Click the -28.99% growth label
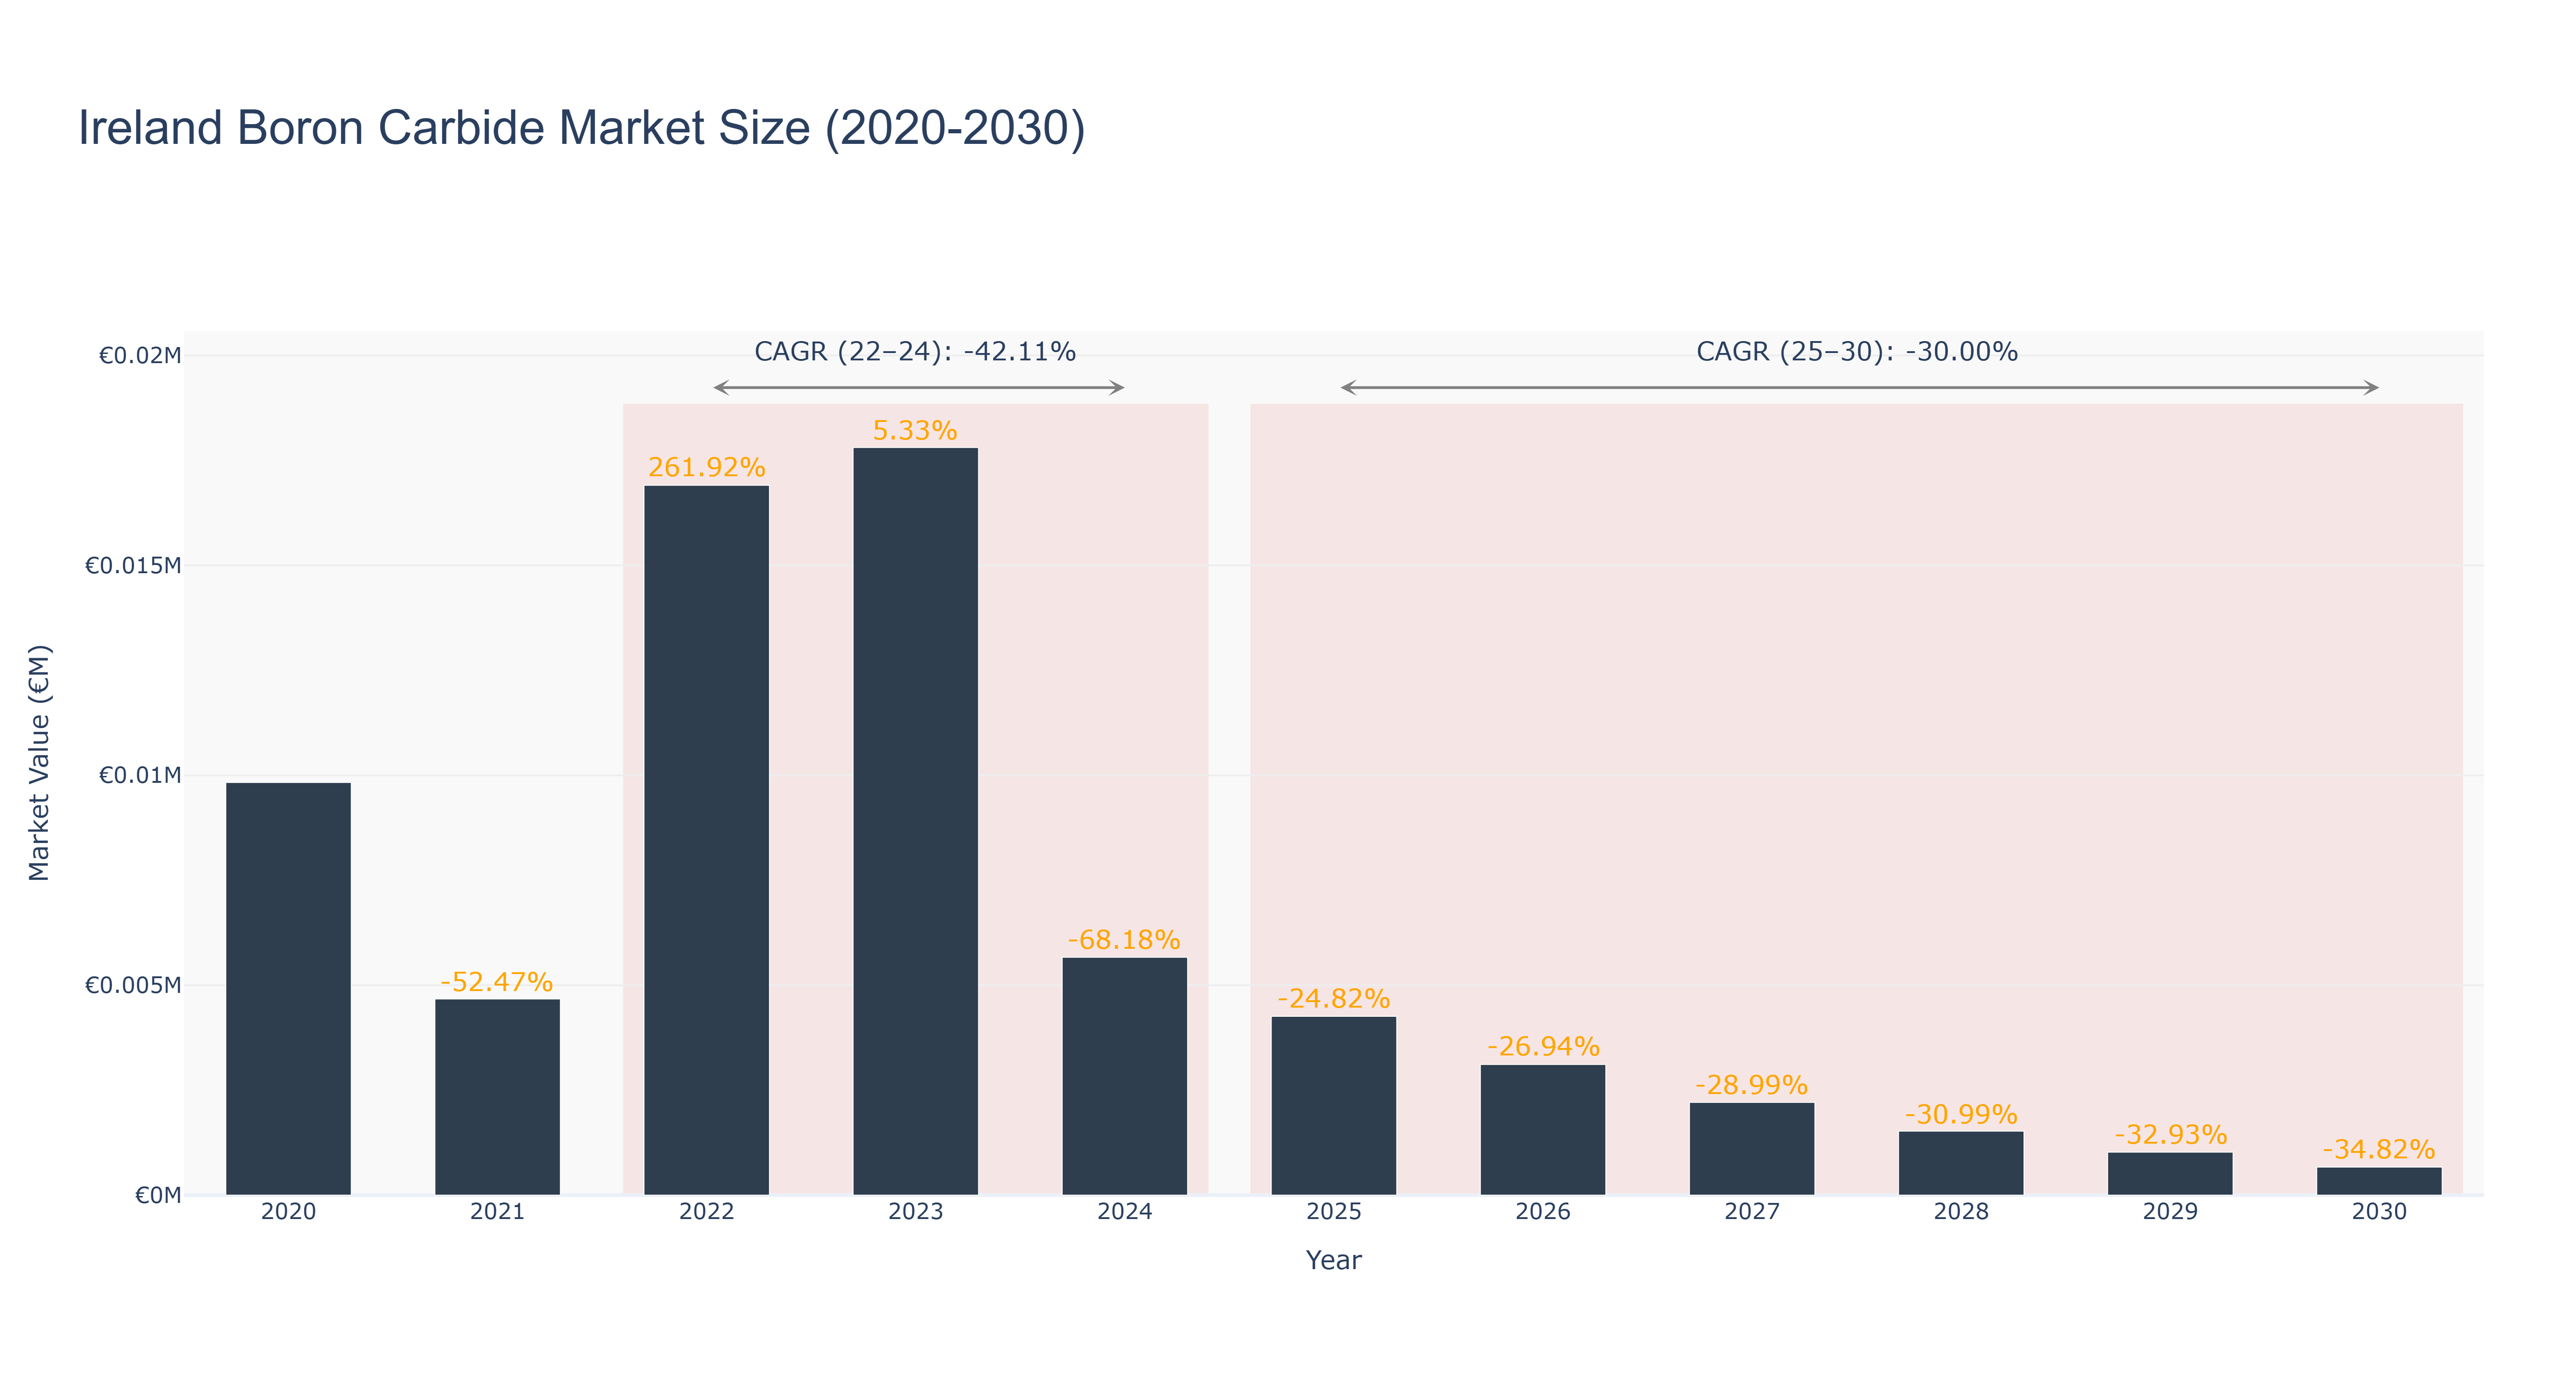The width and height of the screenshot is (2576, 1379). click(1751, 1084)
